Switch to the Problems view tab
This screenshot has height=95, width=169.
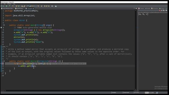click(141, 8)
